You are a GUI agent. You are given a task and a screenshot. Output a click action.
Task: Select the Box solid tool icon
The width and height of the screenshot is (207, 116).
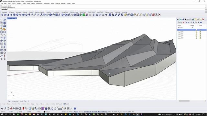click(14, 15)
